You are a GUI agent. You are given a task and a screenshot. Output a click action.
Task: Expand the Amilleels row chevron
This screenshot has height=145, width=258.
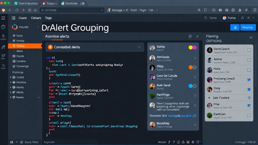click(x=195, y=58)
